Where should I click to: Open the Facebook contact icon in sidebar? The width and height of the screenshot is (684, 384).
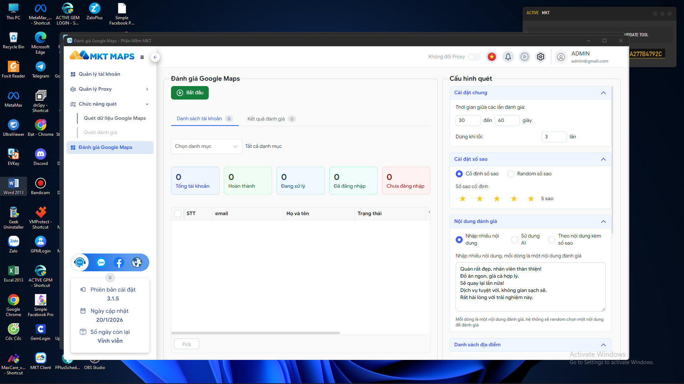pos(119,263)
